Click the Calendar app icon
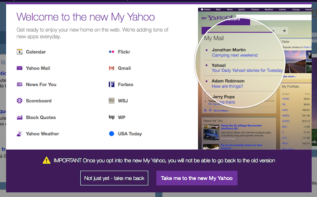The image size is (317, 197). point(19,52)
